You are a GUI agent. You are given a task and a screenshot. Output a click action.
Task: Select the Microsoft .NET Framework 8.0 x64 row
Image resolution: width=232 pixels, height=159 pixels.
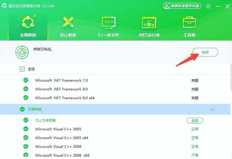tap(115, 98)
